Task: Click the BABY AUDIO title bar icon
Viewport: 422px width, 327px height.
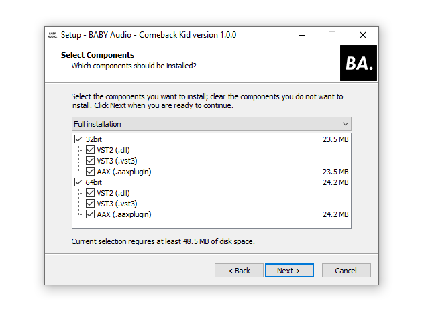Action: [52, 35]
